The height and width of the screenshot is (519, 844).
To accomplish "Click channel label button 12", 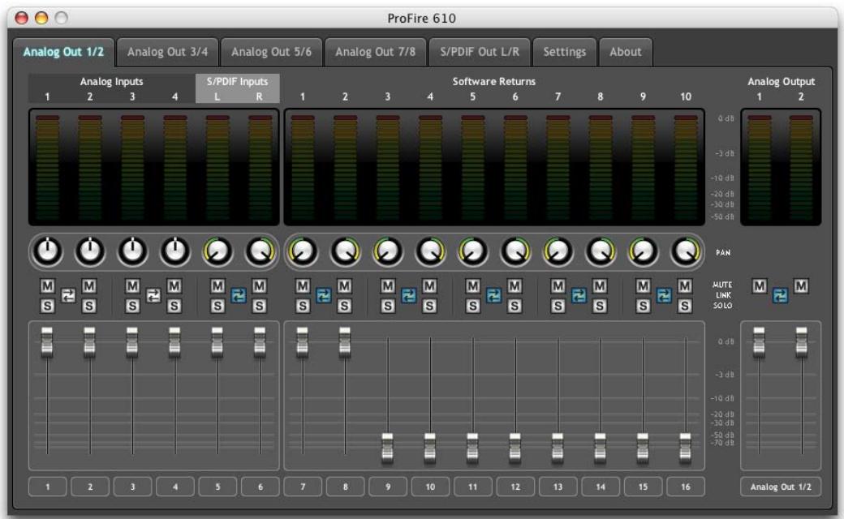I will [x=515, y=487].
